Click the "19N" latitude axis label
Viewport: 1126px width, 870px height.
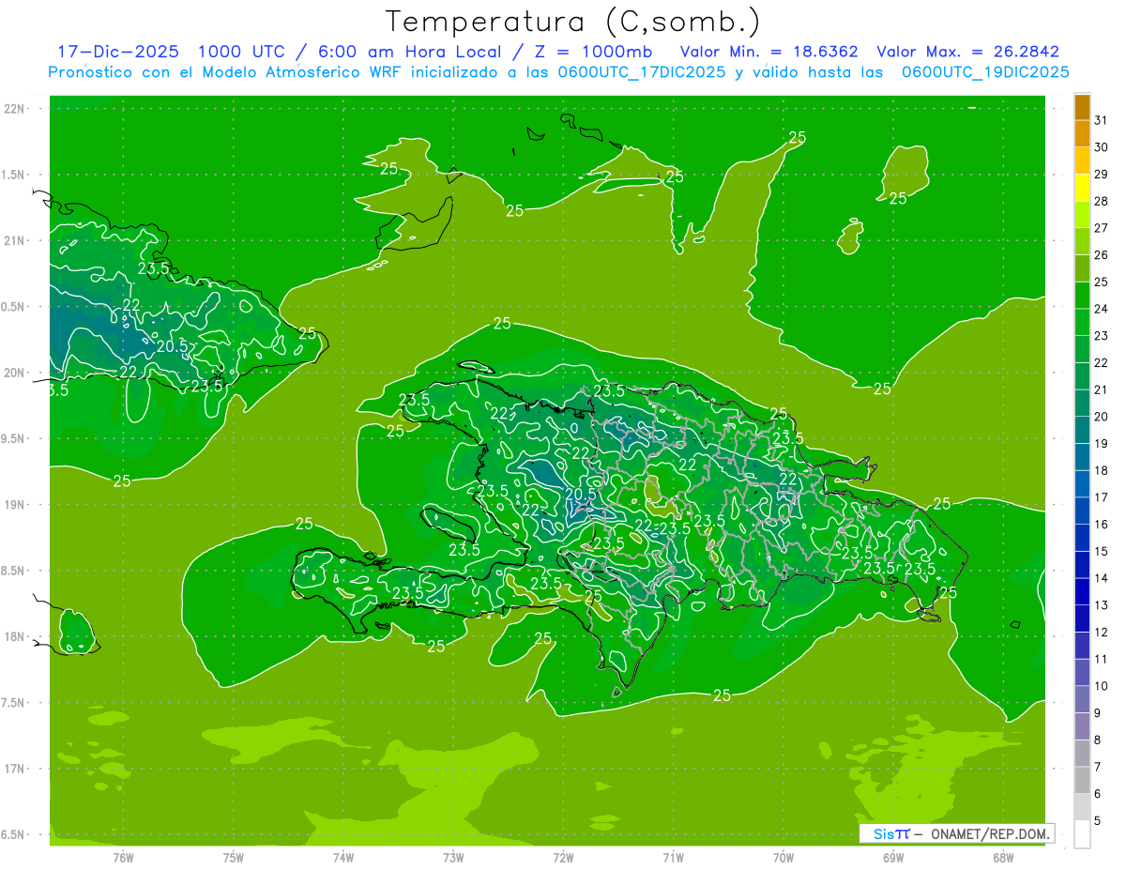[15, 505]
